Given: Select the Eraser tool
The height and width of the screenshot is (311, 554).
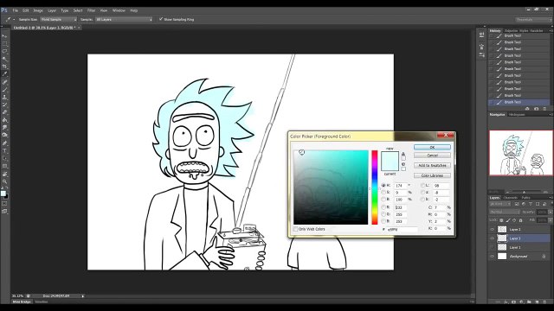Looking at the screenshot, I should (x=4, y=112).
